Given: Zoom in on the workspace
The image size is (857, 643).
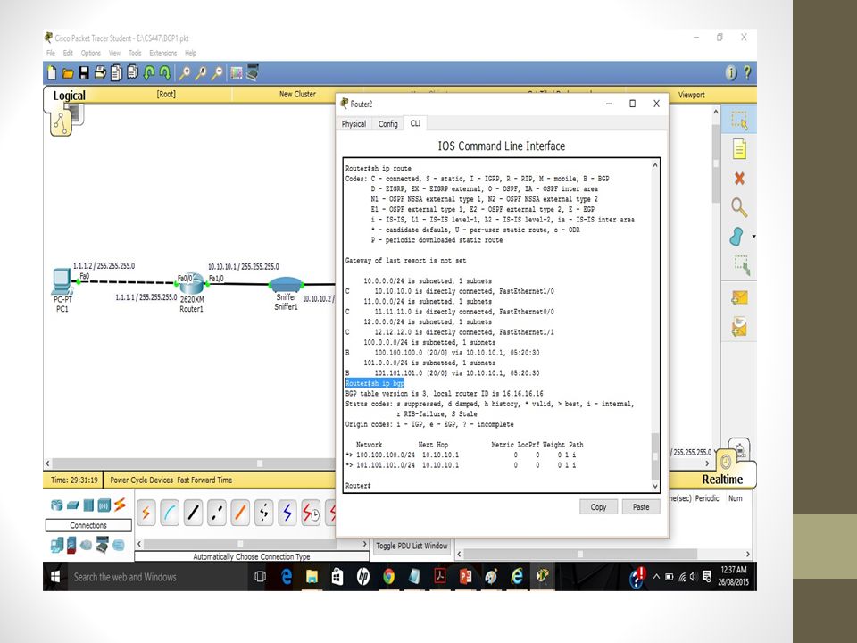Looking at the screenshot, I should pyautogui.click(x=184, y=72).
